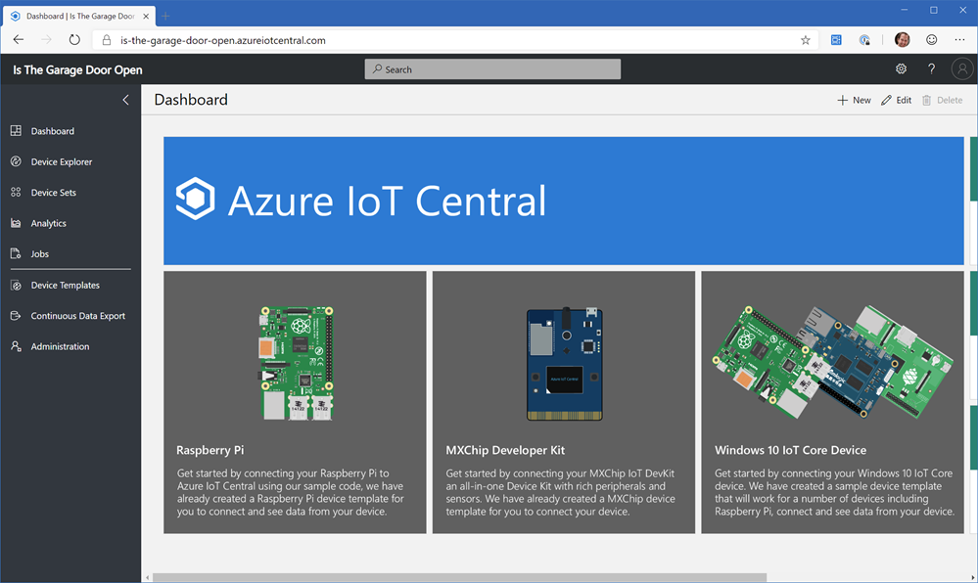This screenshot has width=978, height=583.
Task: Click the Windows 10 IoT Core boards image
Action: 833,362
